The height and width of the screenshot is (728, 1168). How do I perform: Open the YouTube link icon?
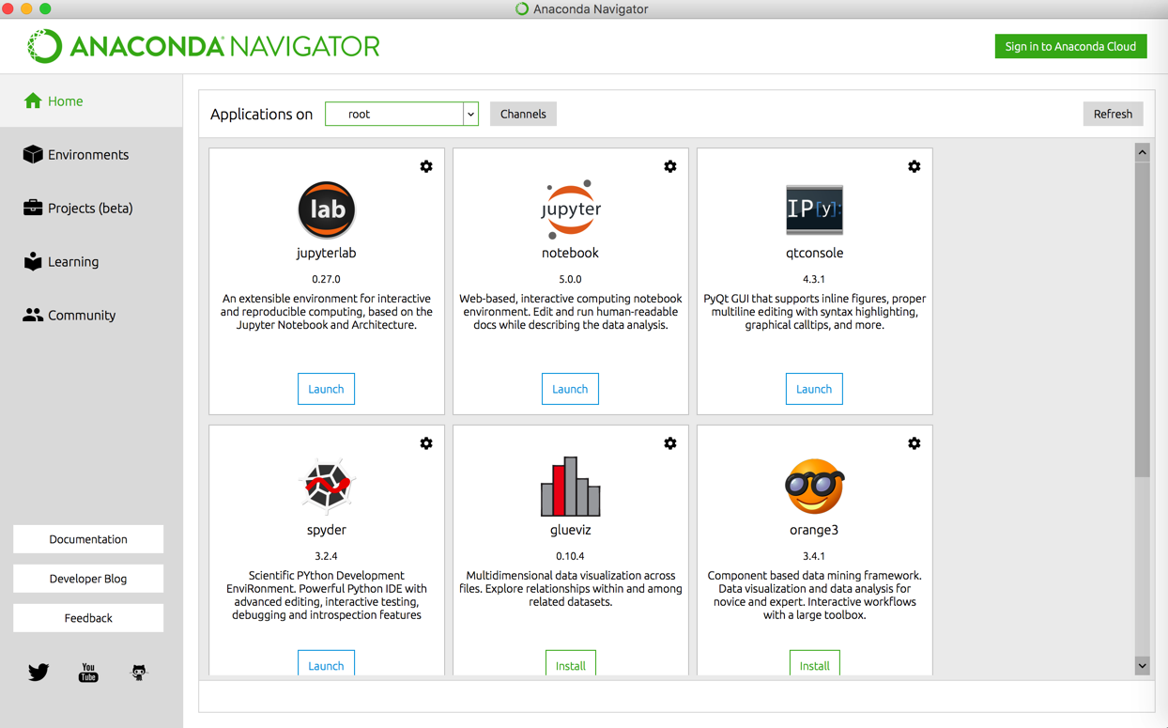88,673
